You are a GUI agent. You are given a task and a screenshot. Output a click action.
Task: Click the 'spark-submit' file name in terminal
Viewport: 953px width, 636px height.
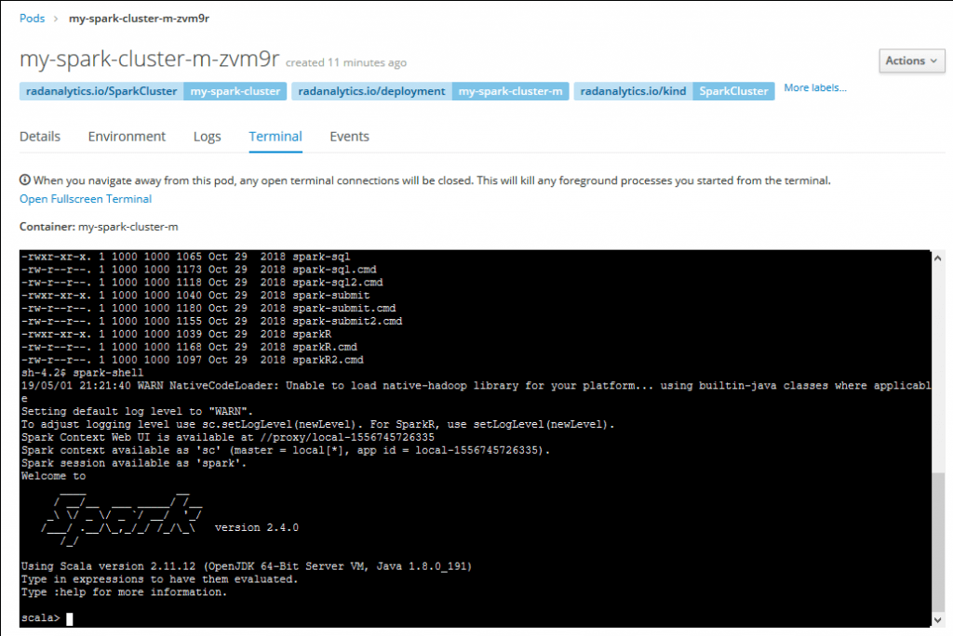tap(331, 296)
